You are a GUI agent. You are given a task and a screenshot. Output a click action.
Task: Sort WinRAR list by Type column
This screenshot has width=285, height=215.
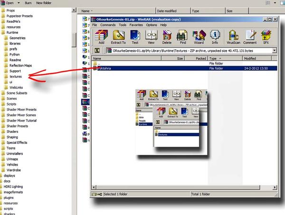click(225, 58)
